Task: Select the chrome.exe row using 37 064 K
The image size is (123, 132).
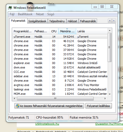Action: (60, 50)
